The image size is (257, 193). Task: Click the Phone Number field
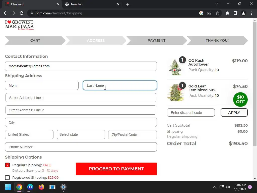81,147
